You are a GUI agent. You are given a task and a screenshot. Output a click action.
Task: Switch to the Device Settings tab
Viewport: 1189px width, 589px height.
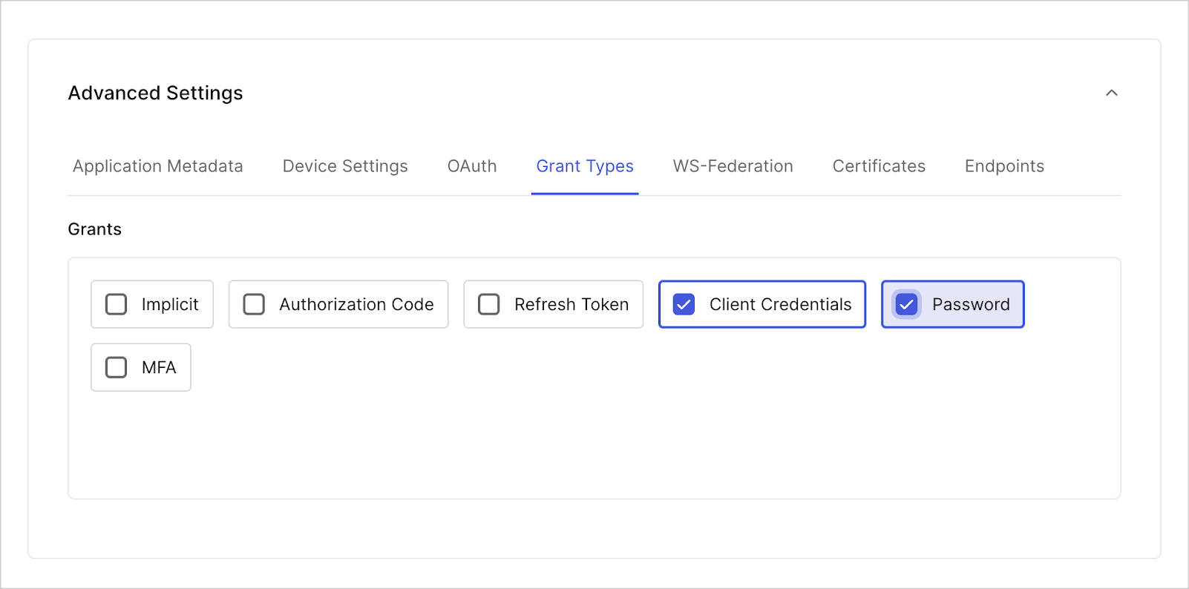pos(345,166)
